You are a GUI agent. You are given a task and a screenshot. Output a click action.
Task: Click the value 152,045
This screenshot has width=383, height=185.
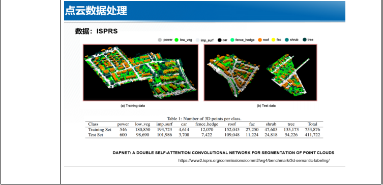tap(232, 130)
